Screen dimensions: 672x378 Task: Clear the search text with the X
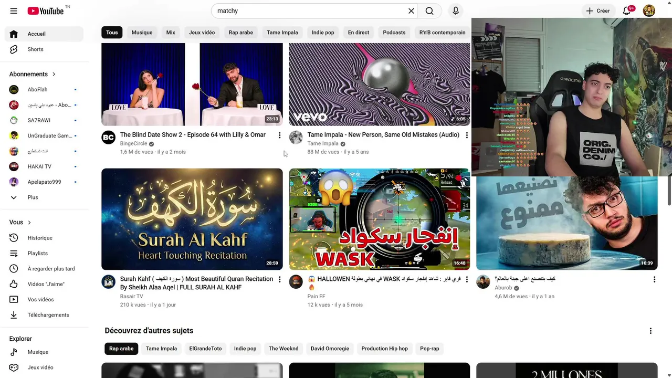point(411,11)
